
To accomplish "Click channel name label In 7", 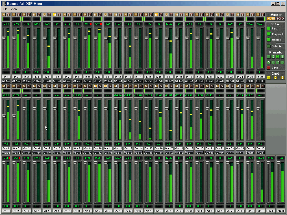I will (67, 77).
